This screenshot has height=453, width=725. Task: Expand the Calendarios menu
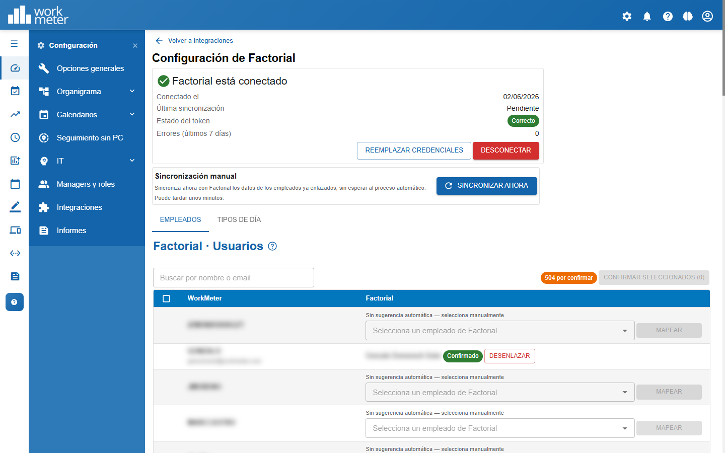(x=87, y=115)
